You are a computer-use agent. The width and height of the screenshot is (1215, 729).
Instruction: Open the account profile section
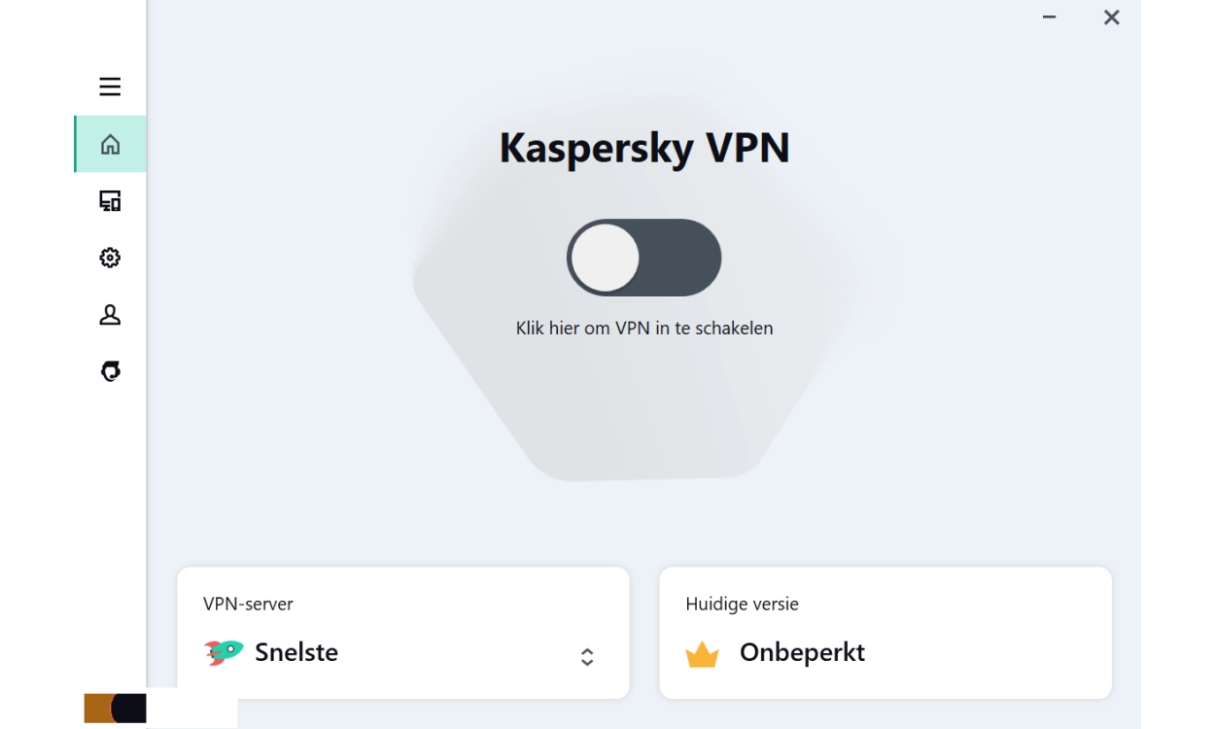[x=111, y=315]
